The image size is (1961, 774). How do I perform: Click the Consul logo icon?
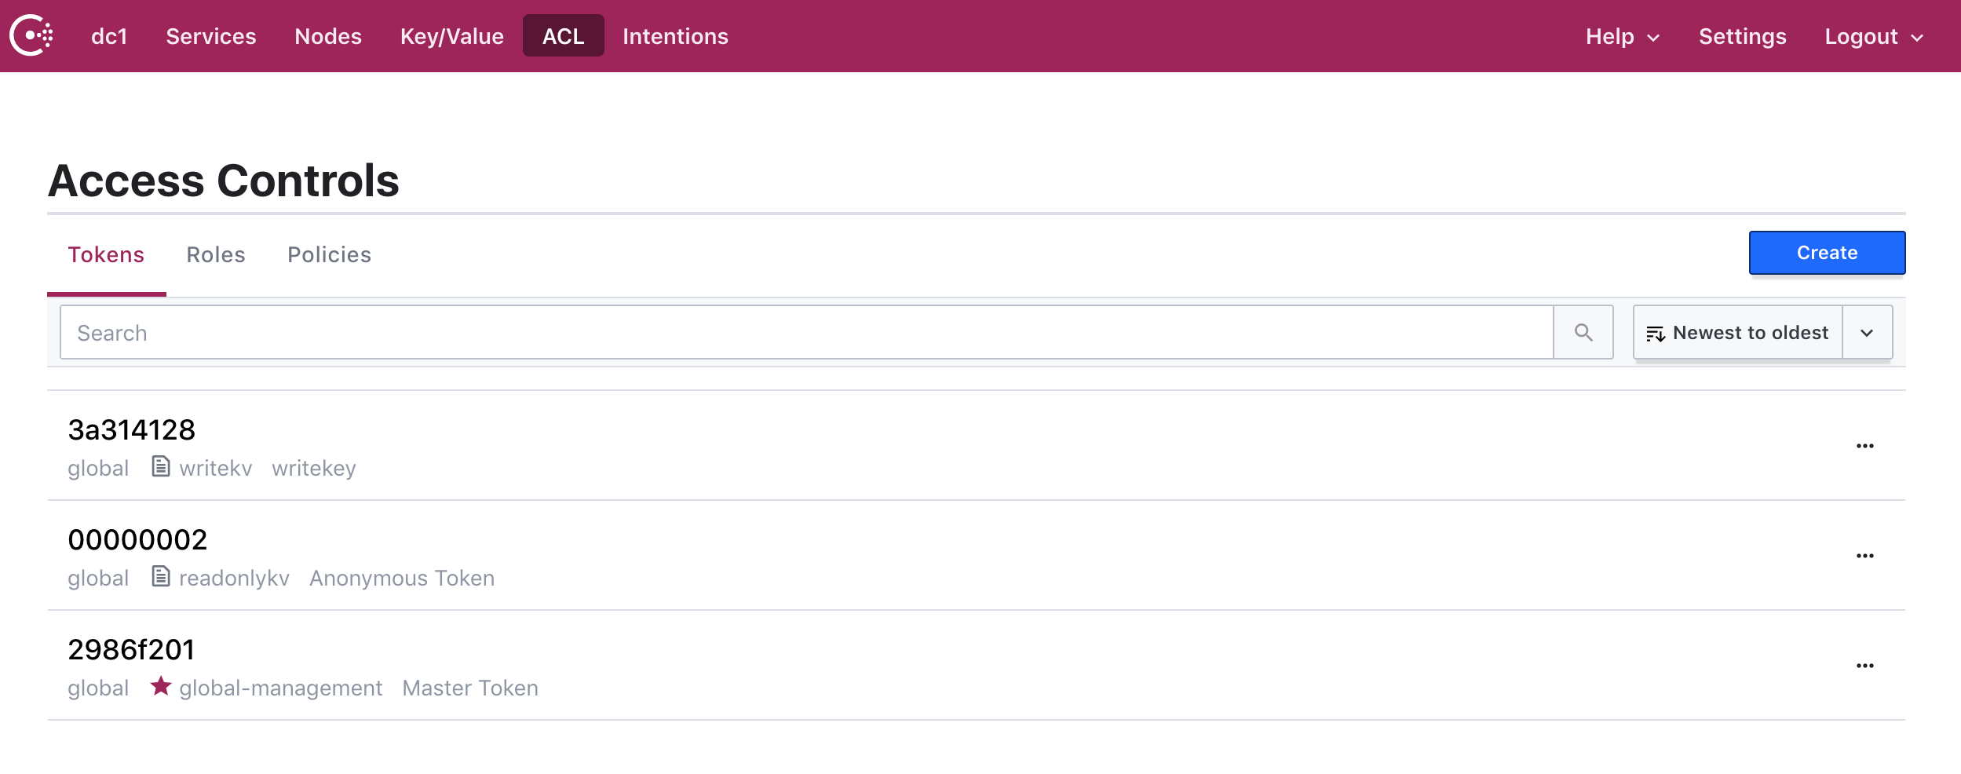coord(31,36)
